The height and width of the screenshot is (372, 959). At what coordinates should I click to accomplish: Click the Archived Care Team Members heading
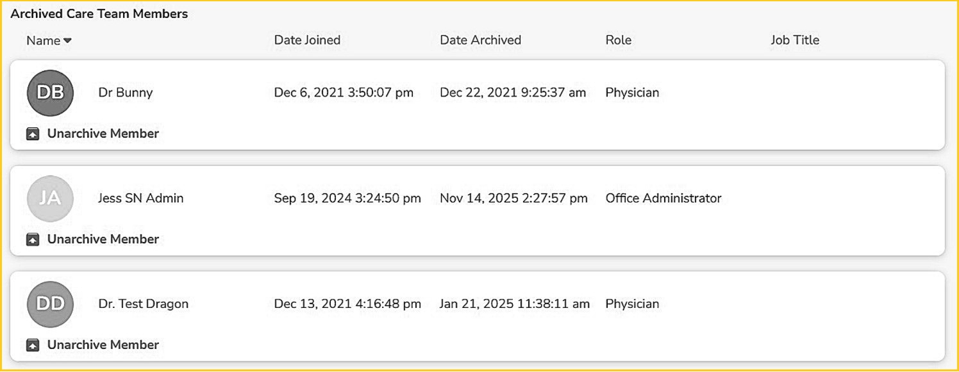(x=99, y=14)
